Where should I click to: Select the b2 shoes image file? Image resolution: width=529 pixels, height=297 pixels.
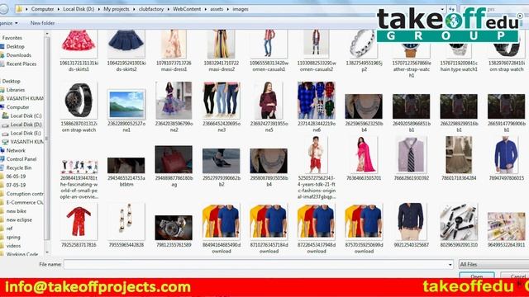click(222, 161)
